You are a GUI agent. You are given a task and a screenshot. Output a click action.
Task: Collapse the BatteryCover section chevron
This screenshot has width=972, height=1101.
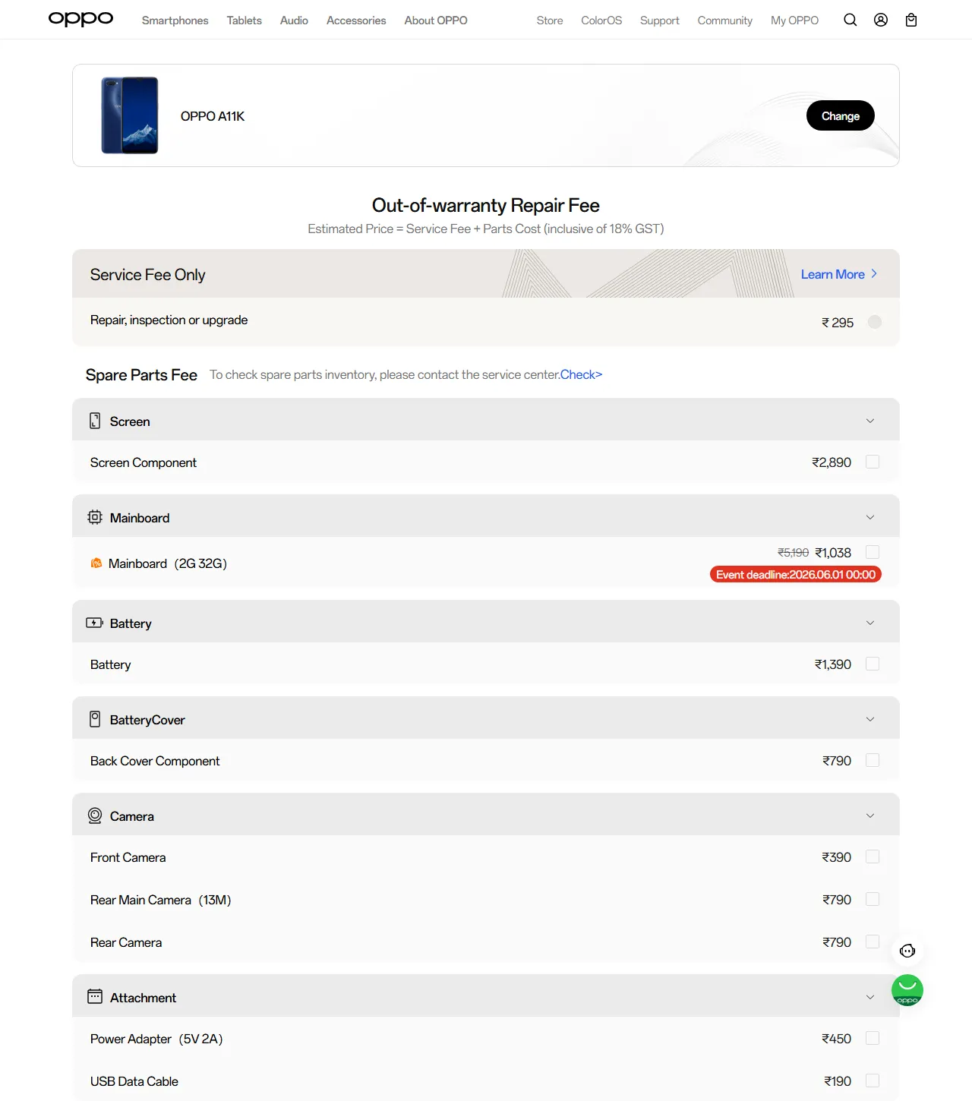pyautogui.click(x=870, y=719)
